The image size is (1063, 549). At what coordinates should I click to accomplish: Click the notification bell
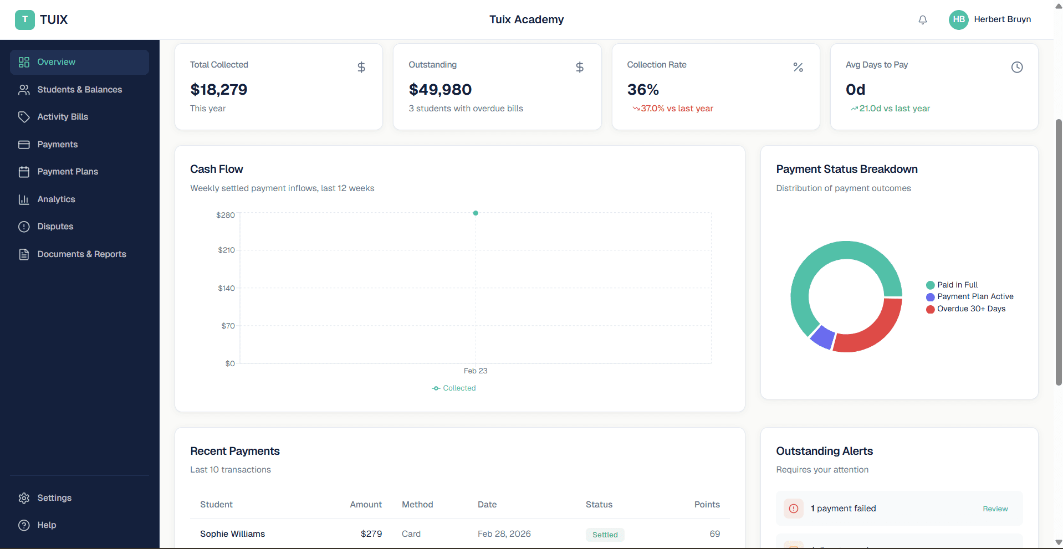922,19
